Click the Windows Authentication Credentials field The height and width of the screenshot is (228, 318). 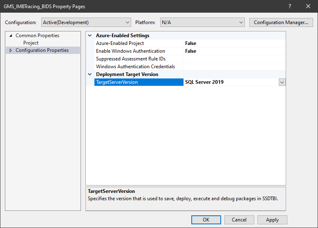point(234,67)
